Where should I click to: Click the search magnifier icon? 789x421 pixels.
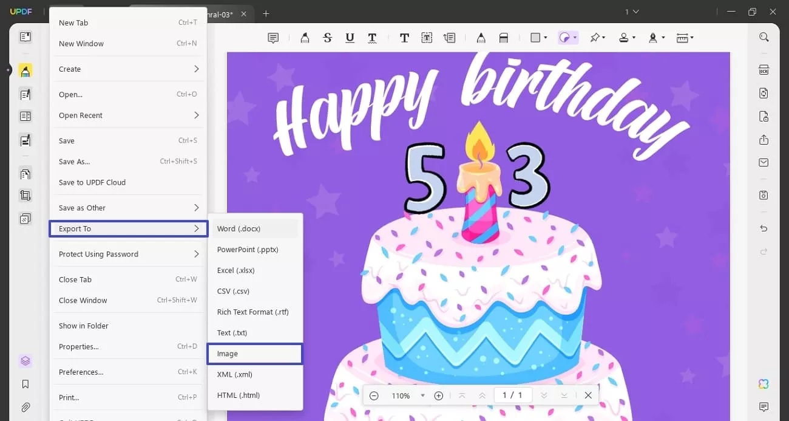(764, 37)
